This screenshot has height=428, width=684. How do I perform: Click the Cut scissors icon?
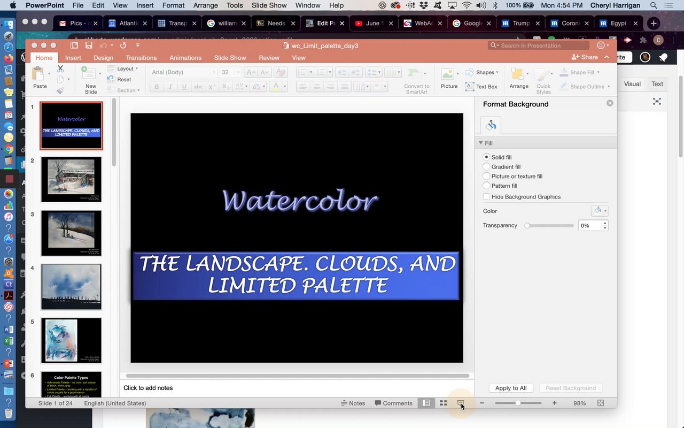tap(60, 68)
